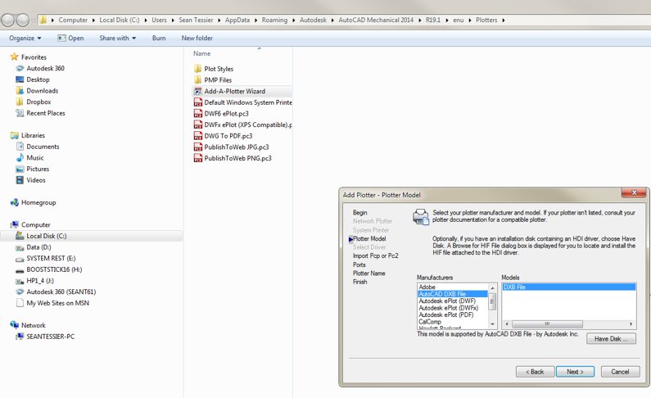Navigate to AppData in breadcrumb
The height and width of the screenshot is (398, 651).
(x=237, y=20)
